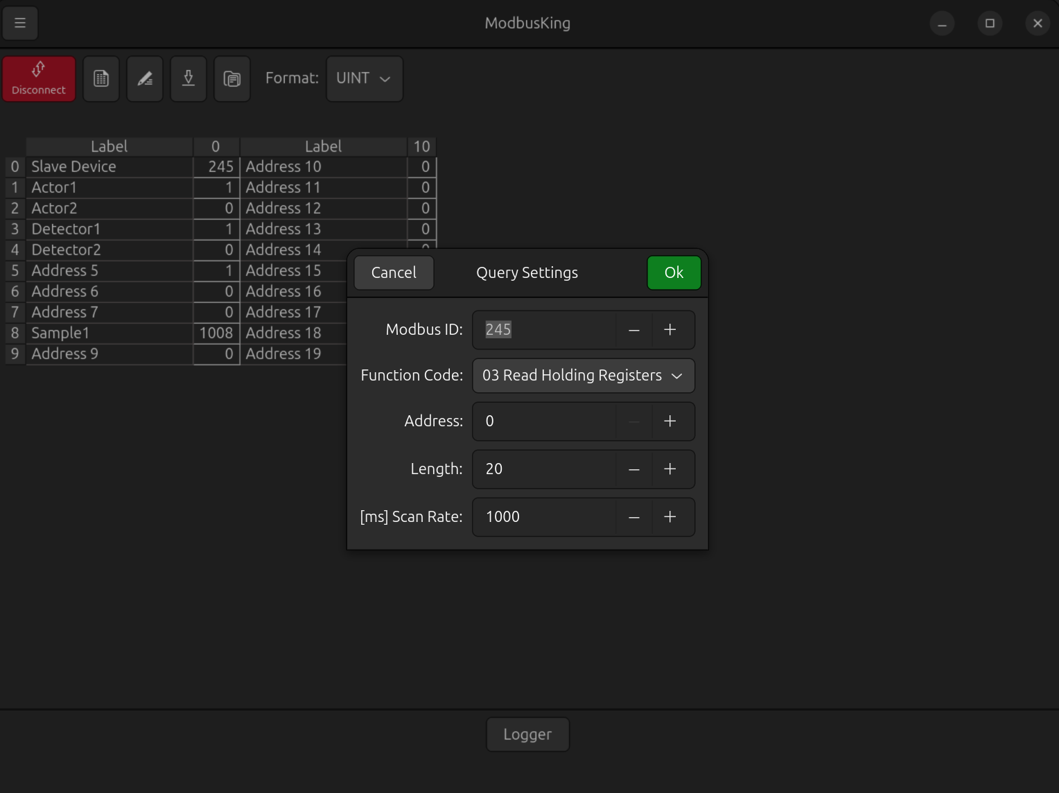Increase the Length value with plus
The height and width of the screenshot is (793, 1059).
(x=669, y=469)
